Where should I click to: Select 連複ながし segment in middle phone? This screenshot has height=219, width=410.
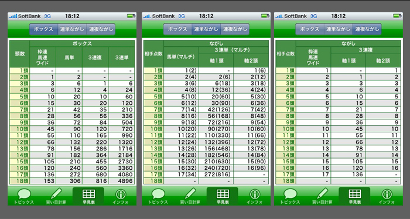click(x=235, y=29)
